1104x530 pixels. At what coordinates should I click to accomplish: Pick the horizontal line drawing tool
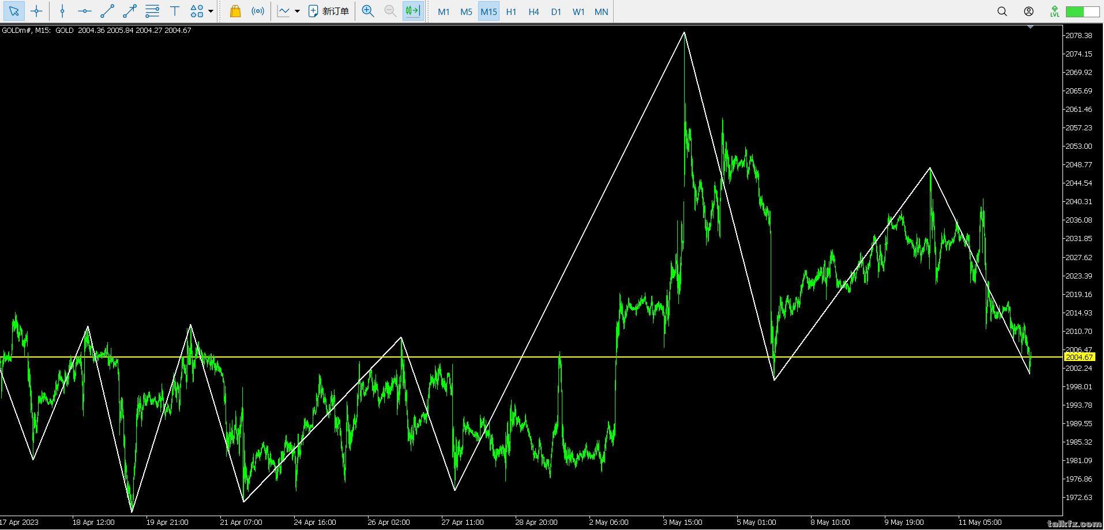point(85,11)
